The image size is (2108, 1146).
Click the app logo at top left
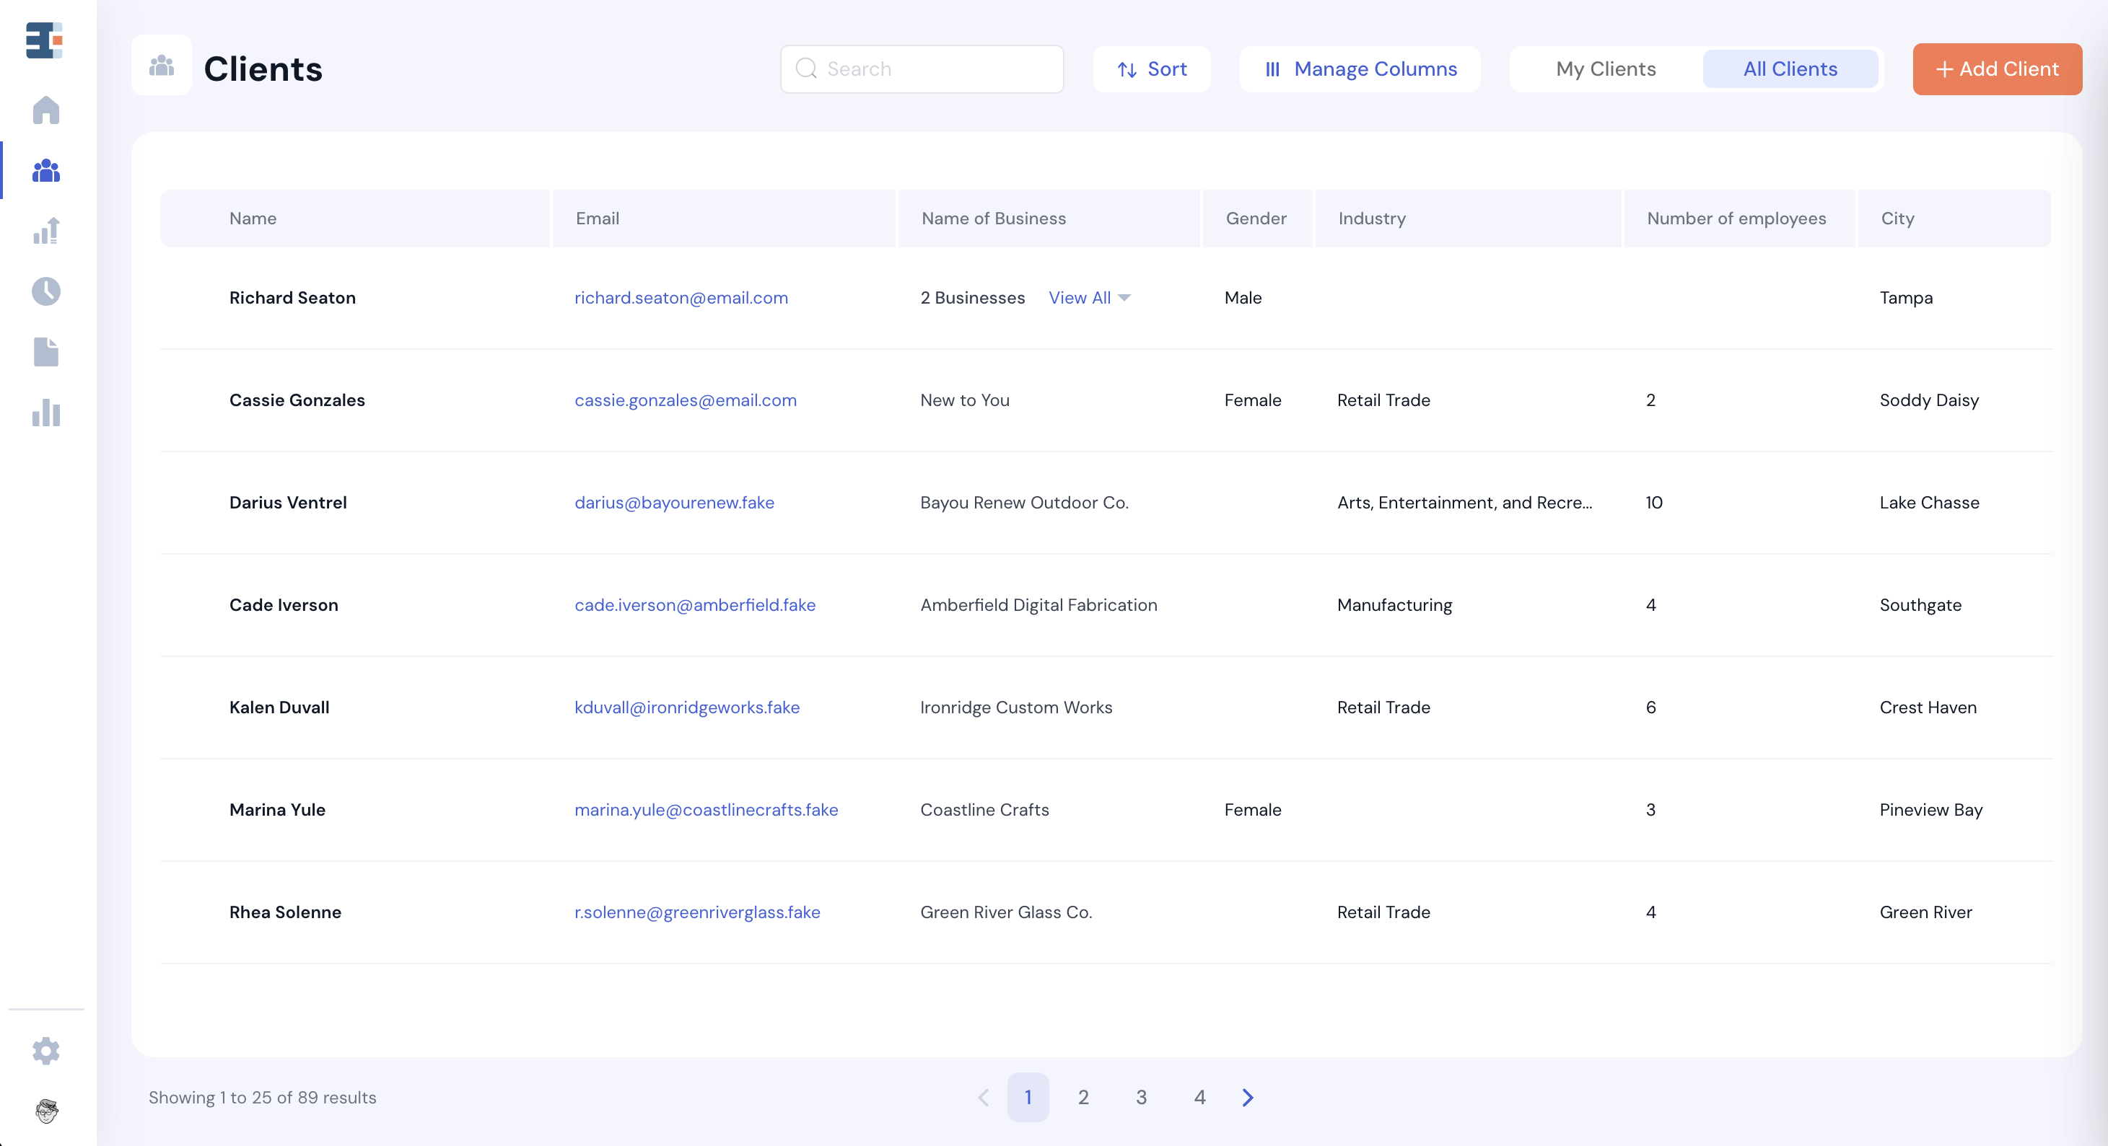45,40
